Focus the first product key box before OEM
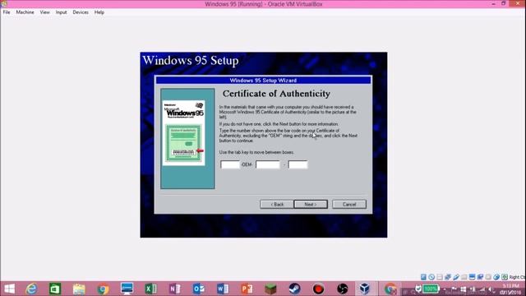The image size is (526, 296). (x=230, y=164)
